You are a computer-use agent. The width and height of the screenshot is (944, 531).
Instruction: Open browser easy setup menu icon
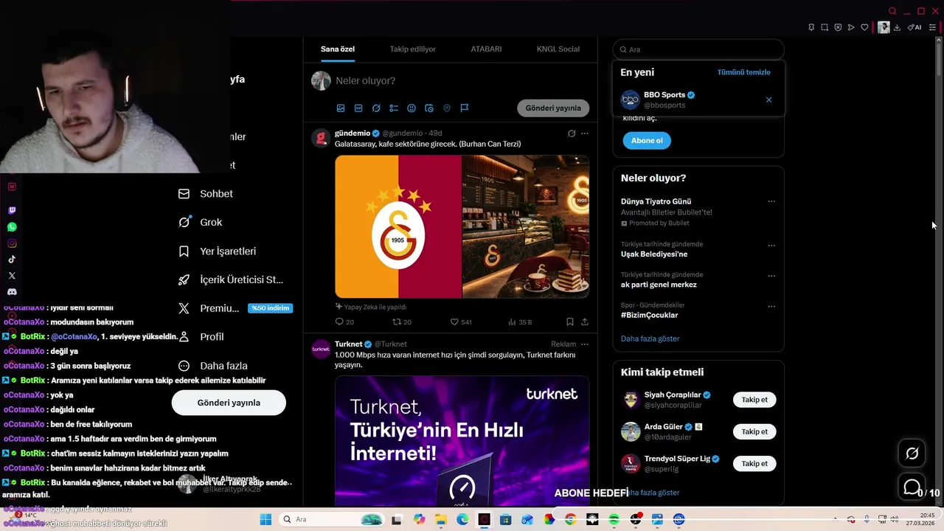coord(932,27)
